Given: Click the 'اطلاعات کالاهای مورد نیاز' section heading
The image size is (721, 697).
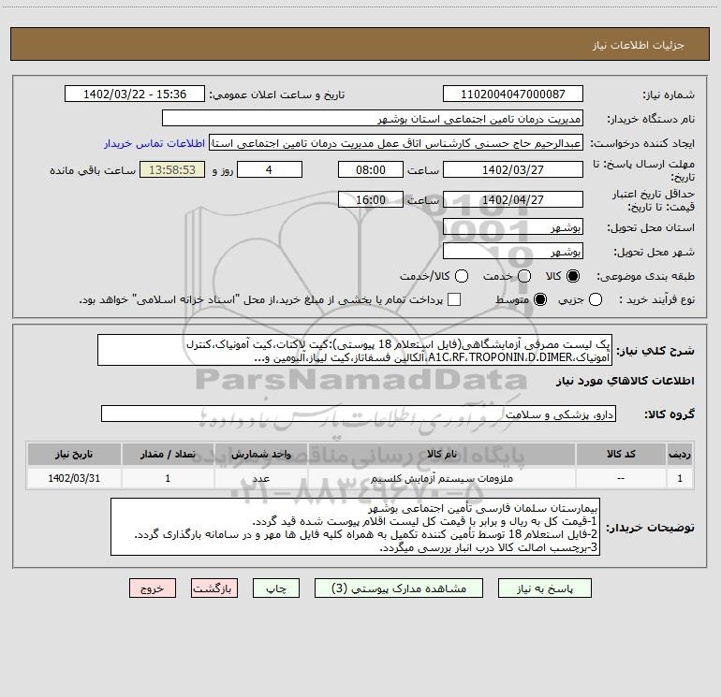Looking at the screenshot, I should pyautogui.click(x=625, y=381).
